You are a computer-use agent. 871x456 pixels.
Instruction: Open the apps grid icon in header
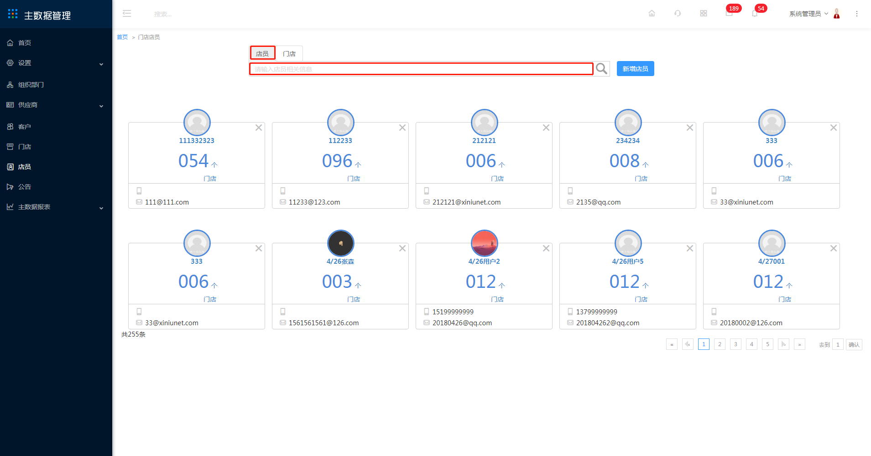(703, 14)
